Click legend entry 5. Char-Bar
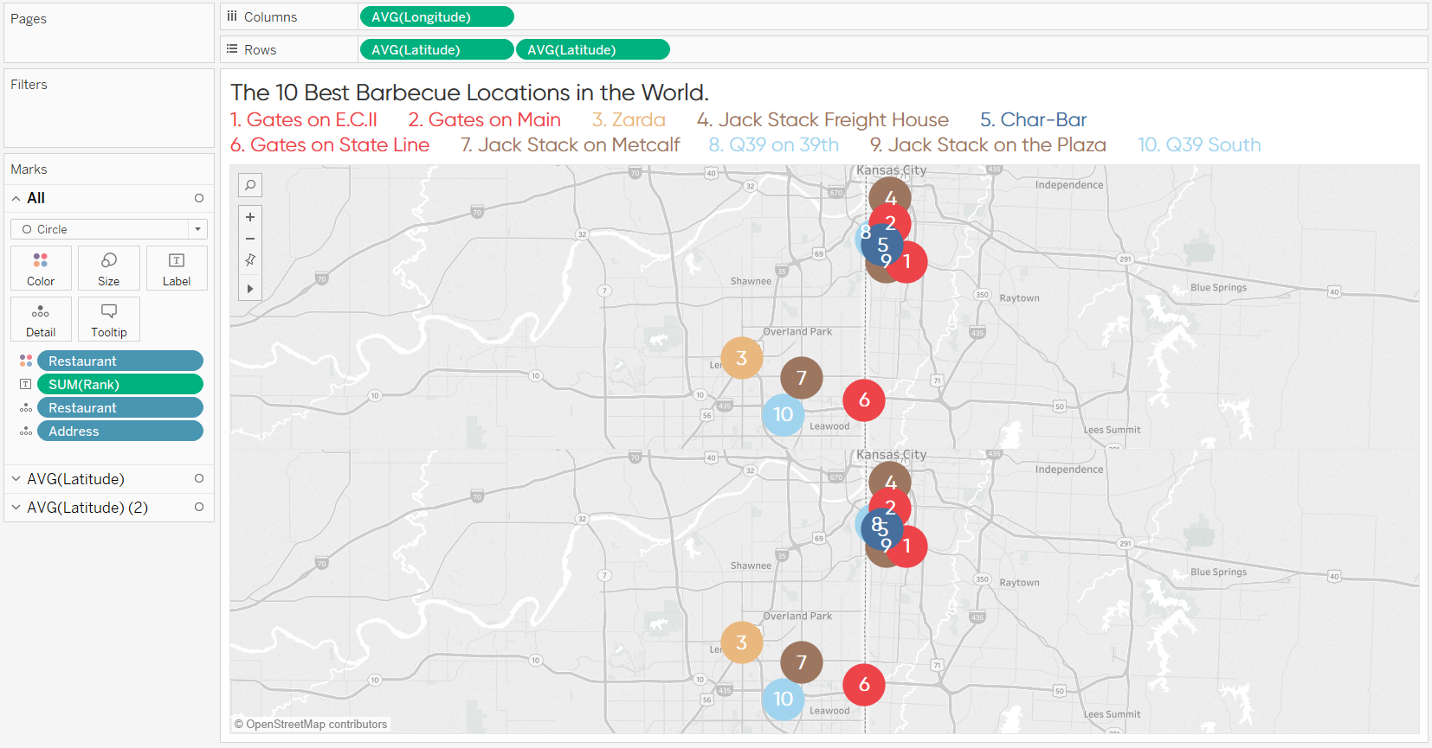 1033,119
